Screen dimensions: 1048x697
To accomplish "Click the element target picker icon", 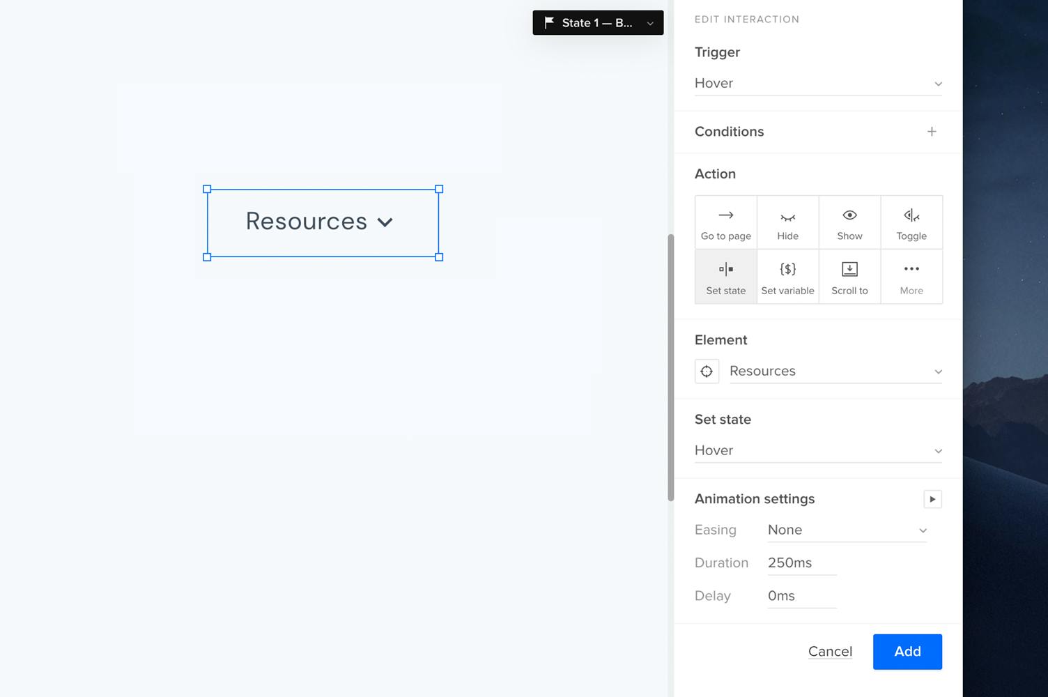I will [x=707, y=372].
